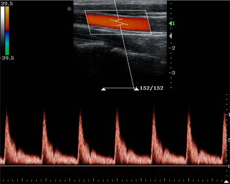
Task: Click the gray depth marker triangle
Action: pos(171,36)
